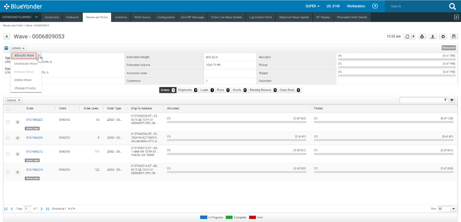Screen dimensions: 461x222
Task: Open the Configuration tab
Action: (x=166, y=17)
